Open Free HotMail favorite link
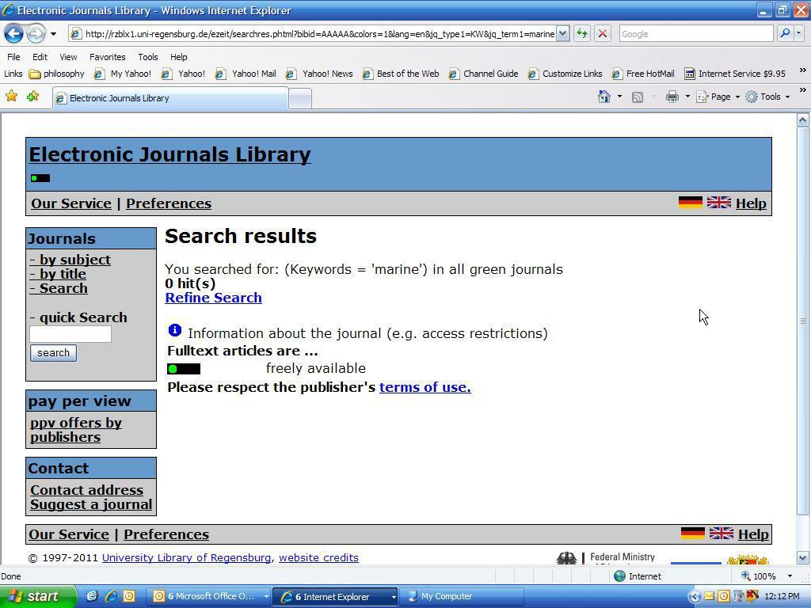 point(643,74)
